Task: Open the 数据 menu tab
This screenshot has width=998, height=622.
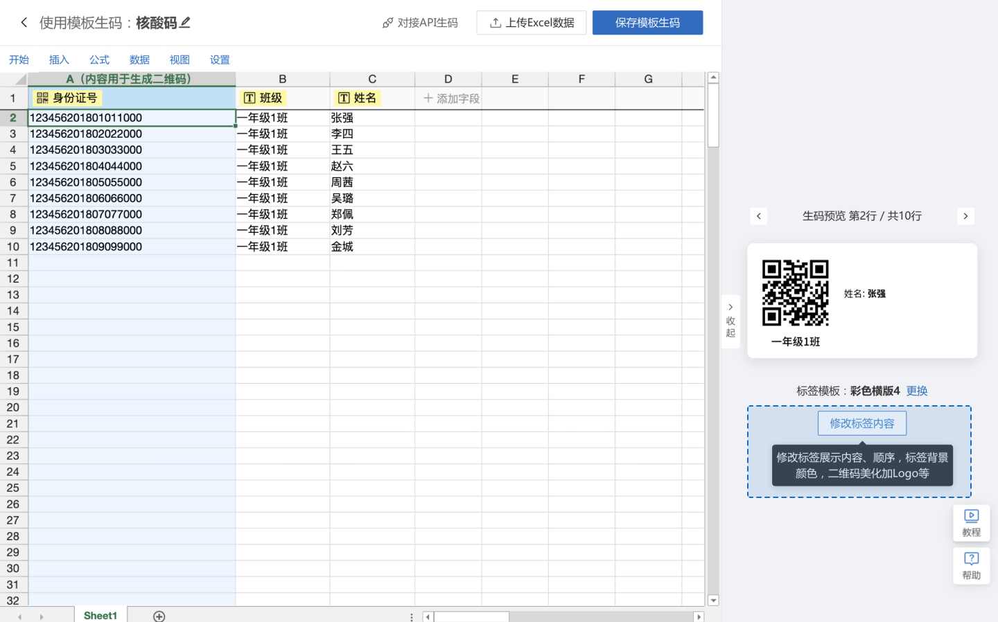Action: tap(139, 60)
